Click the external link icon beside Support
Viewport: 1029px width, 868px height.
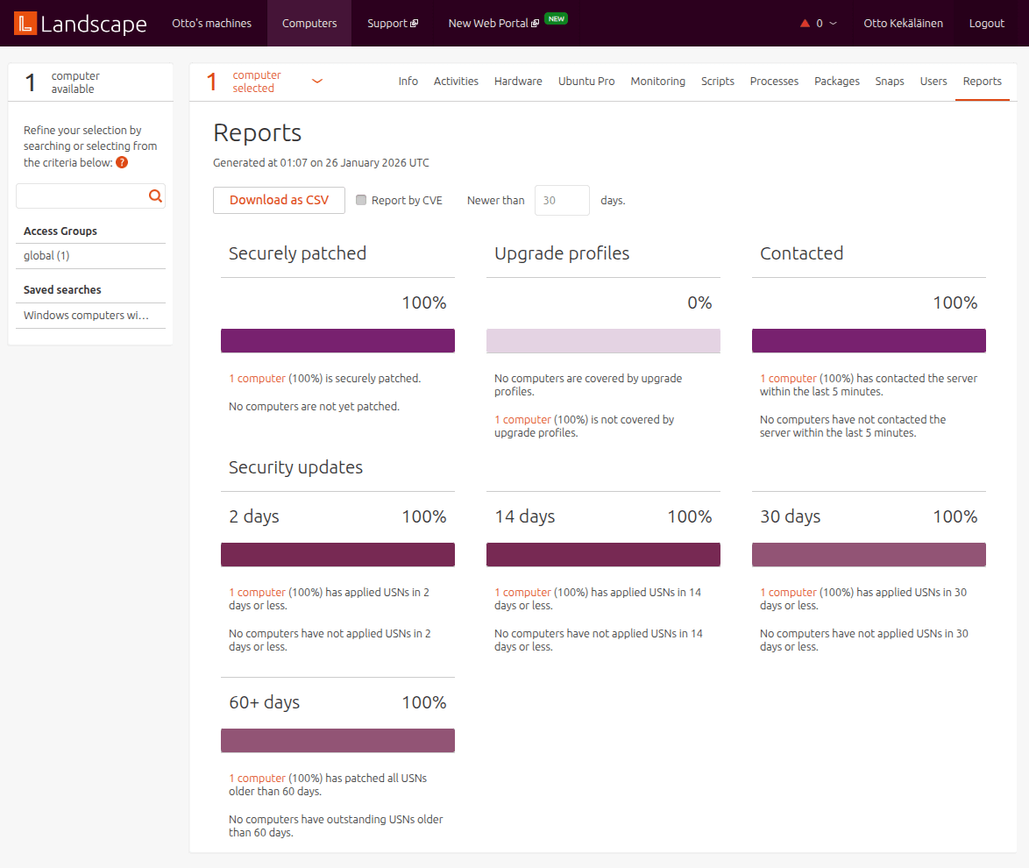coord(412,23)
